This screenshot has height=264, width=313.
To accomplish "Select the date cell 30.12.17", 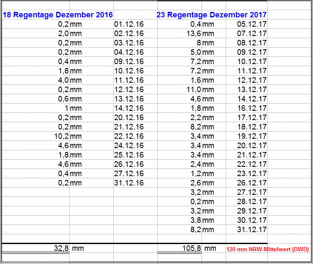I will pyautogui.click(x=252, y=220).
